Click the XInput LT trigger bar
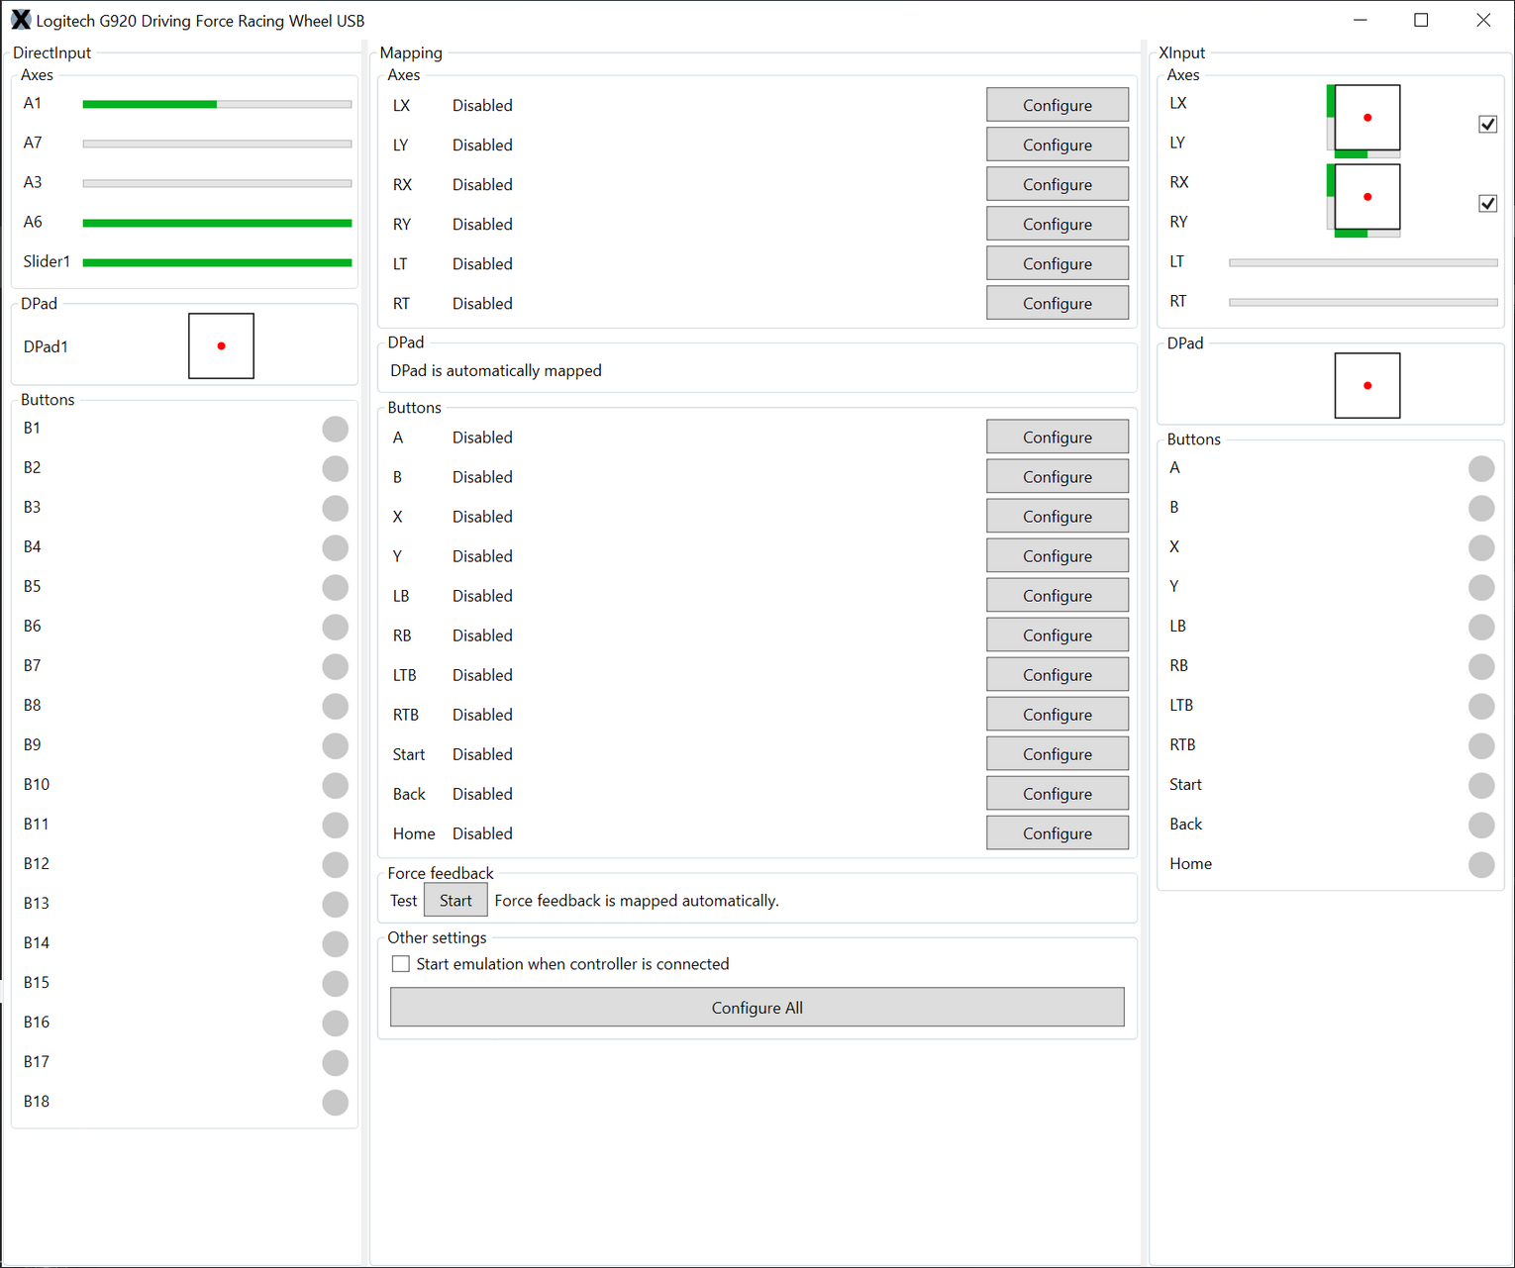 coord(1363,262)
